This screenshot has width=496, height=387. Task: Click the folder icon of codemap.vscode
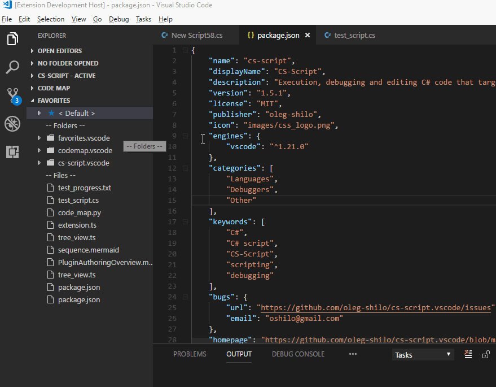coord(50,150)
